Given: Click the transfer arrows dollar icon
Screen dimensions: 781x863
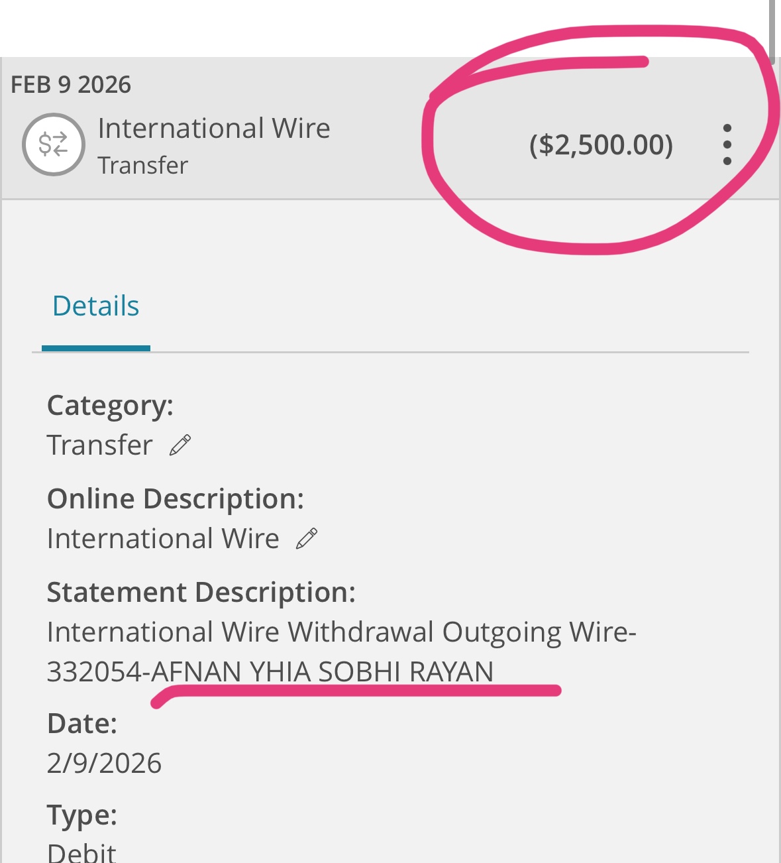Looking at the screenshot, I should [x=53, y=144].
